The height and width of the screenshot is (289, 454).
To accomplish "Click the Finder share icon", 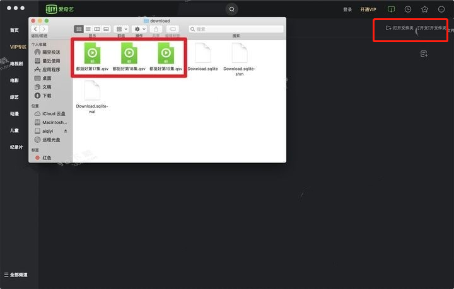I will pyautogui.click(x=156, y=29).
